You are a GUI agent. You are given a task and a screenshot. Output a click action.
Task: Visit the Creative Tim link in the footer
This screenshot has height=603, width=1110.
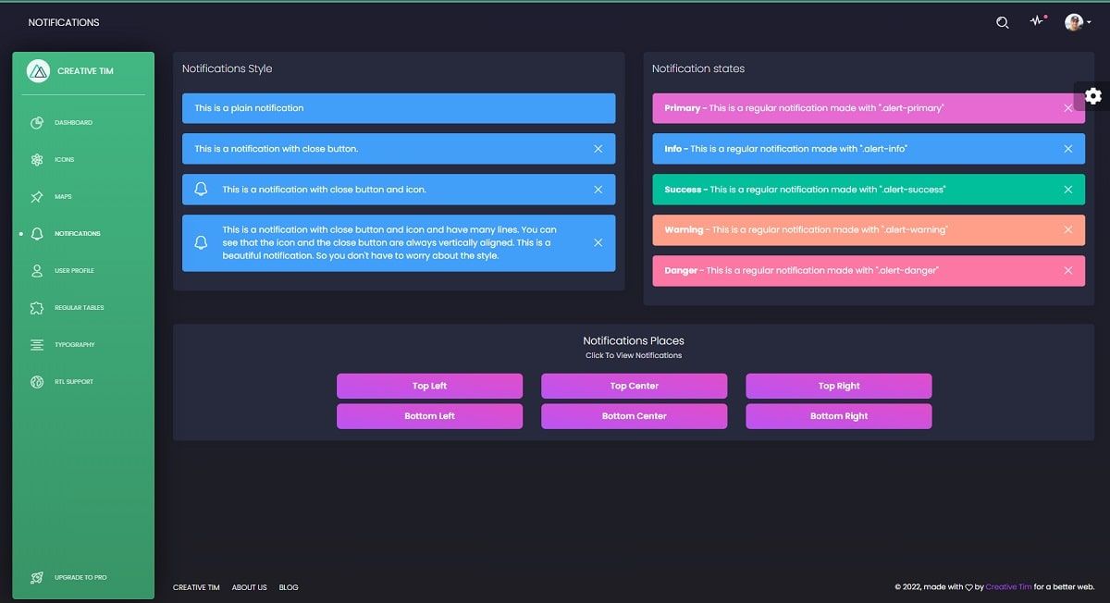pos(1008,586)
